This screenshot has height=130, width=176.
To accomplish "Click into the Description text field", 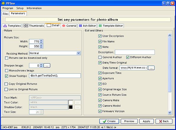I will click(135, 52).
